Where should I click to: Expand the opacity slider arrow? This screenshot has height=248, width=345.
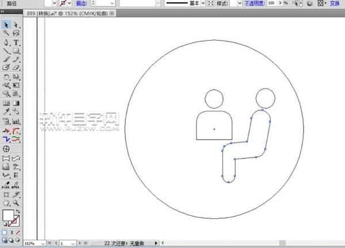click(x=281, y=3)
